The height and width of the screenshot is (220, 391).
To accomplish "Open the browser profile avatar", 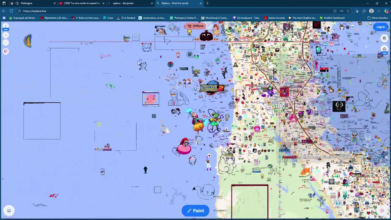I will tap(371, 11).
